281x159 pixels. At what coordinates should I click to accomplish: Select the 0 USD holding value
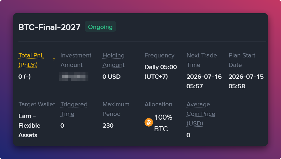(x=111, y=77)
